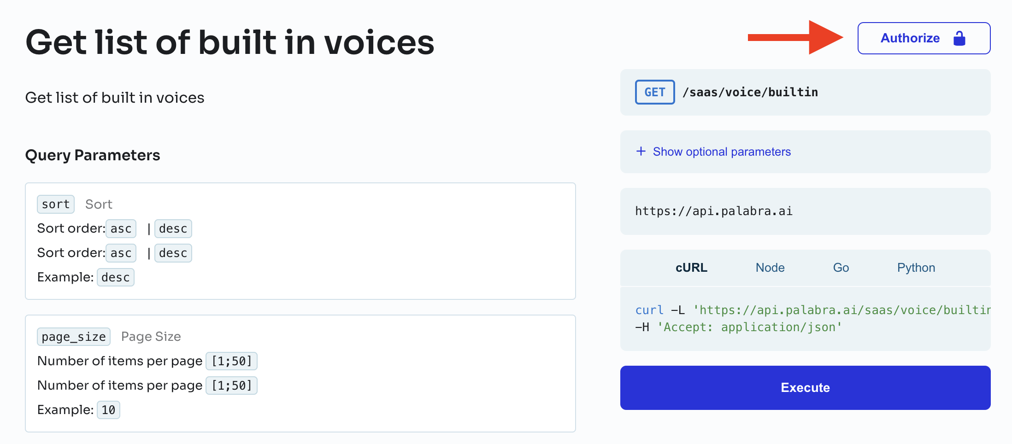1012x444 pixels.
Task: Click the GET method badge
Action: click(654, 92)
